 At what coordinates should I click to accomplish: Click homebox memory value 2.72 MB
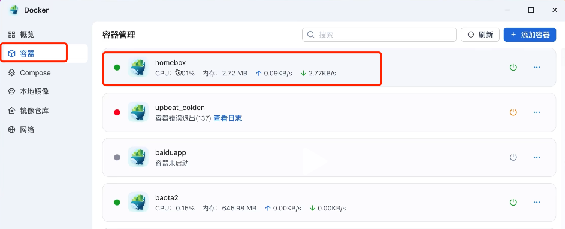pyautogui.click(x=235, y=74)
